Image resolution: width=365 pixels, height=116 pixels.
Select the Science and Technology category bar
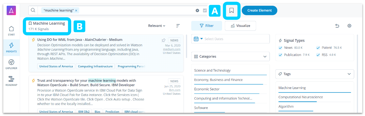[x=230, y=71]
